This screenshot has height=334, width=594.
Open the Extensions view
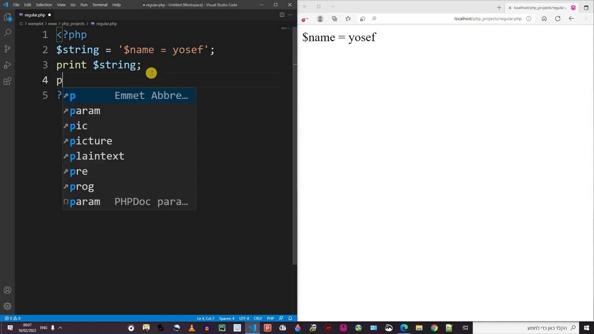(7, 81)
